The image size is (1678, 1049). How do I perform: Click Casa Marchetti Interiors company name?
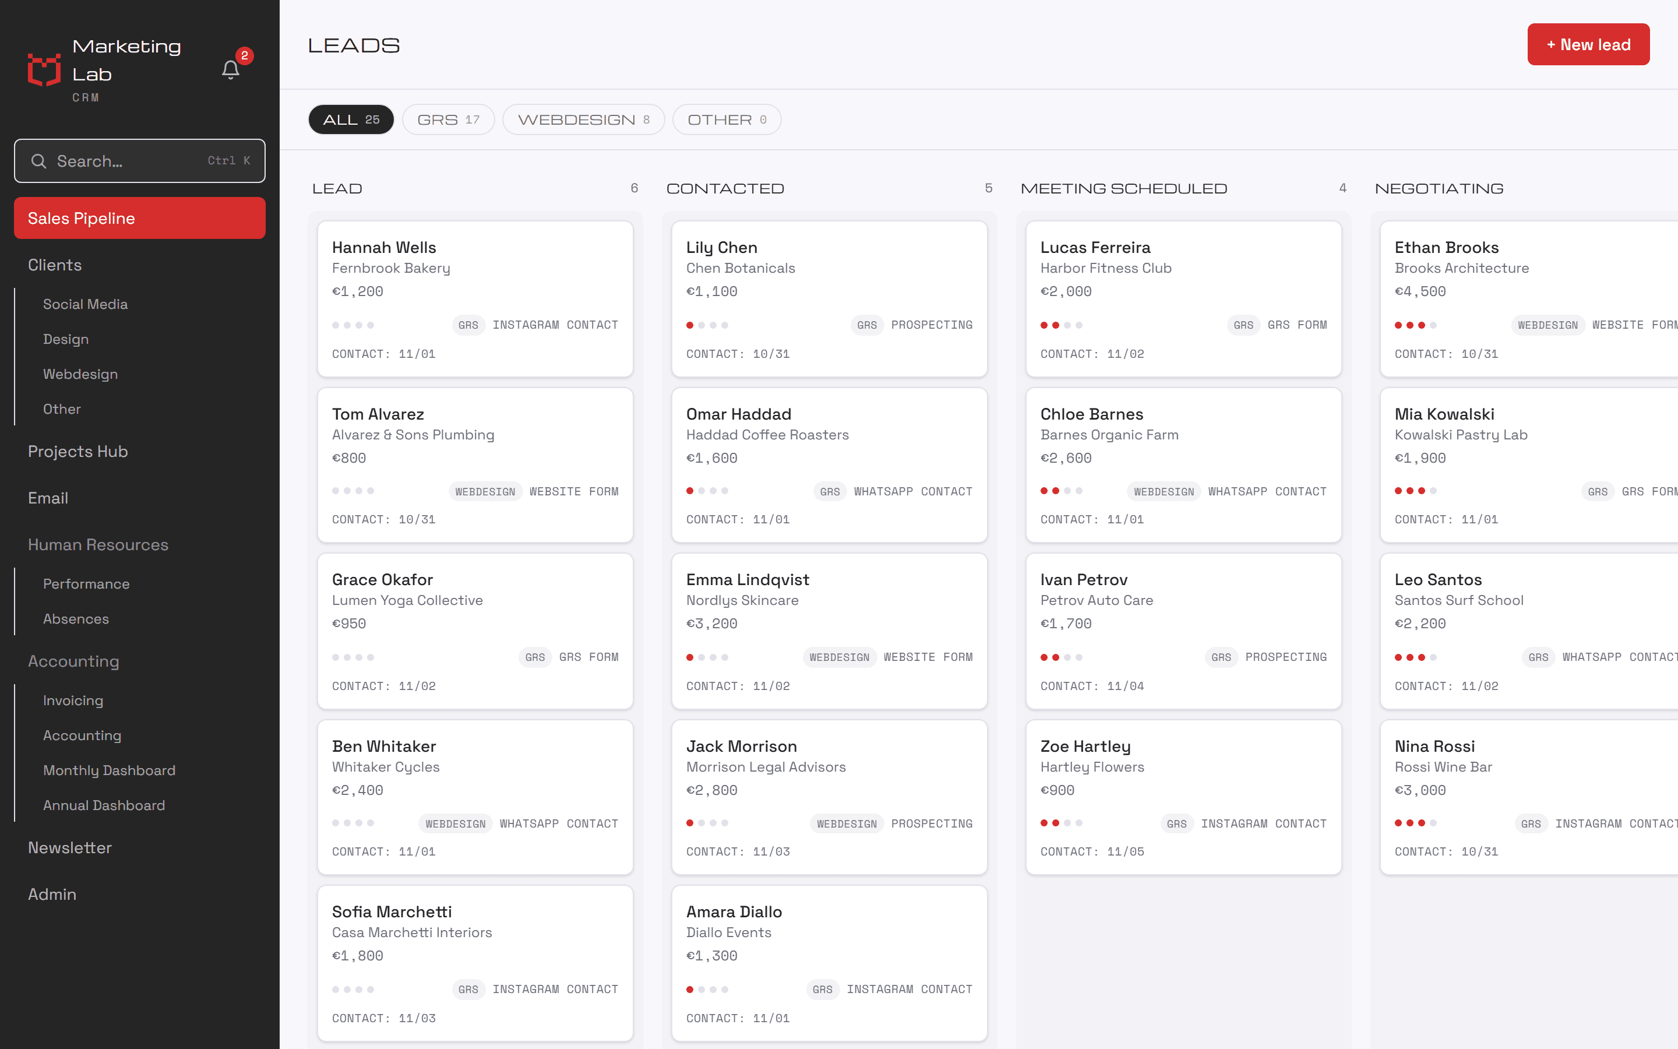[x=412, y=932]
